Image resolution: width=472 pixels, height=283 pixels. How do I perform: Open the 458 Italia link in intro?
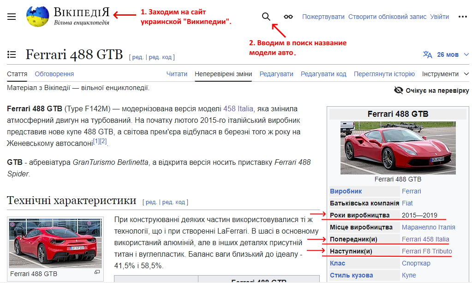click(238, 108)
